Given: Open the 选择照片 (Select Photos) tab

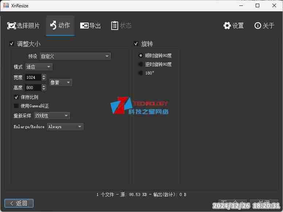Looking at the screenshot, I should point(23,26).
